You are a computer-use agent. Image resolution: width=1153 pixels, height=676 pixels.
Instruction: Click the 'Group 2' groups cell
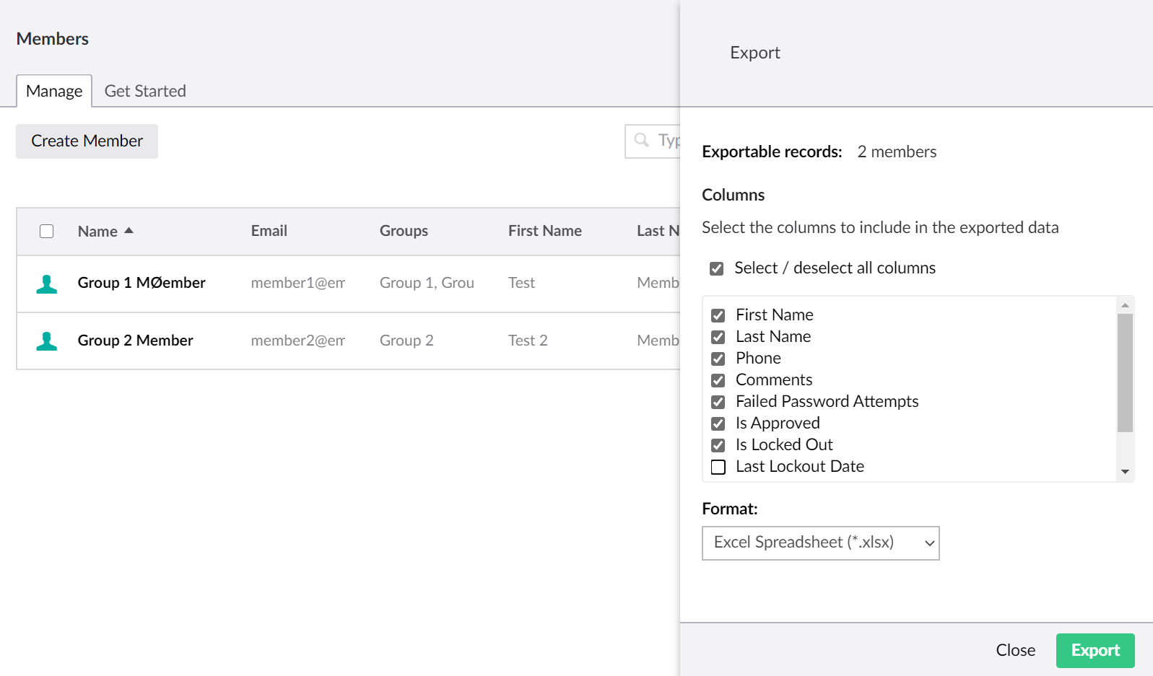coord(406,341)
